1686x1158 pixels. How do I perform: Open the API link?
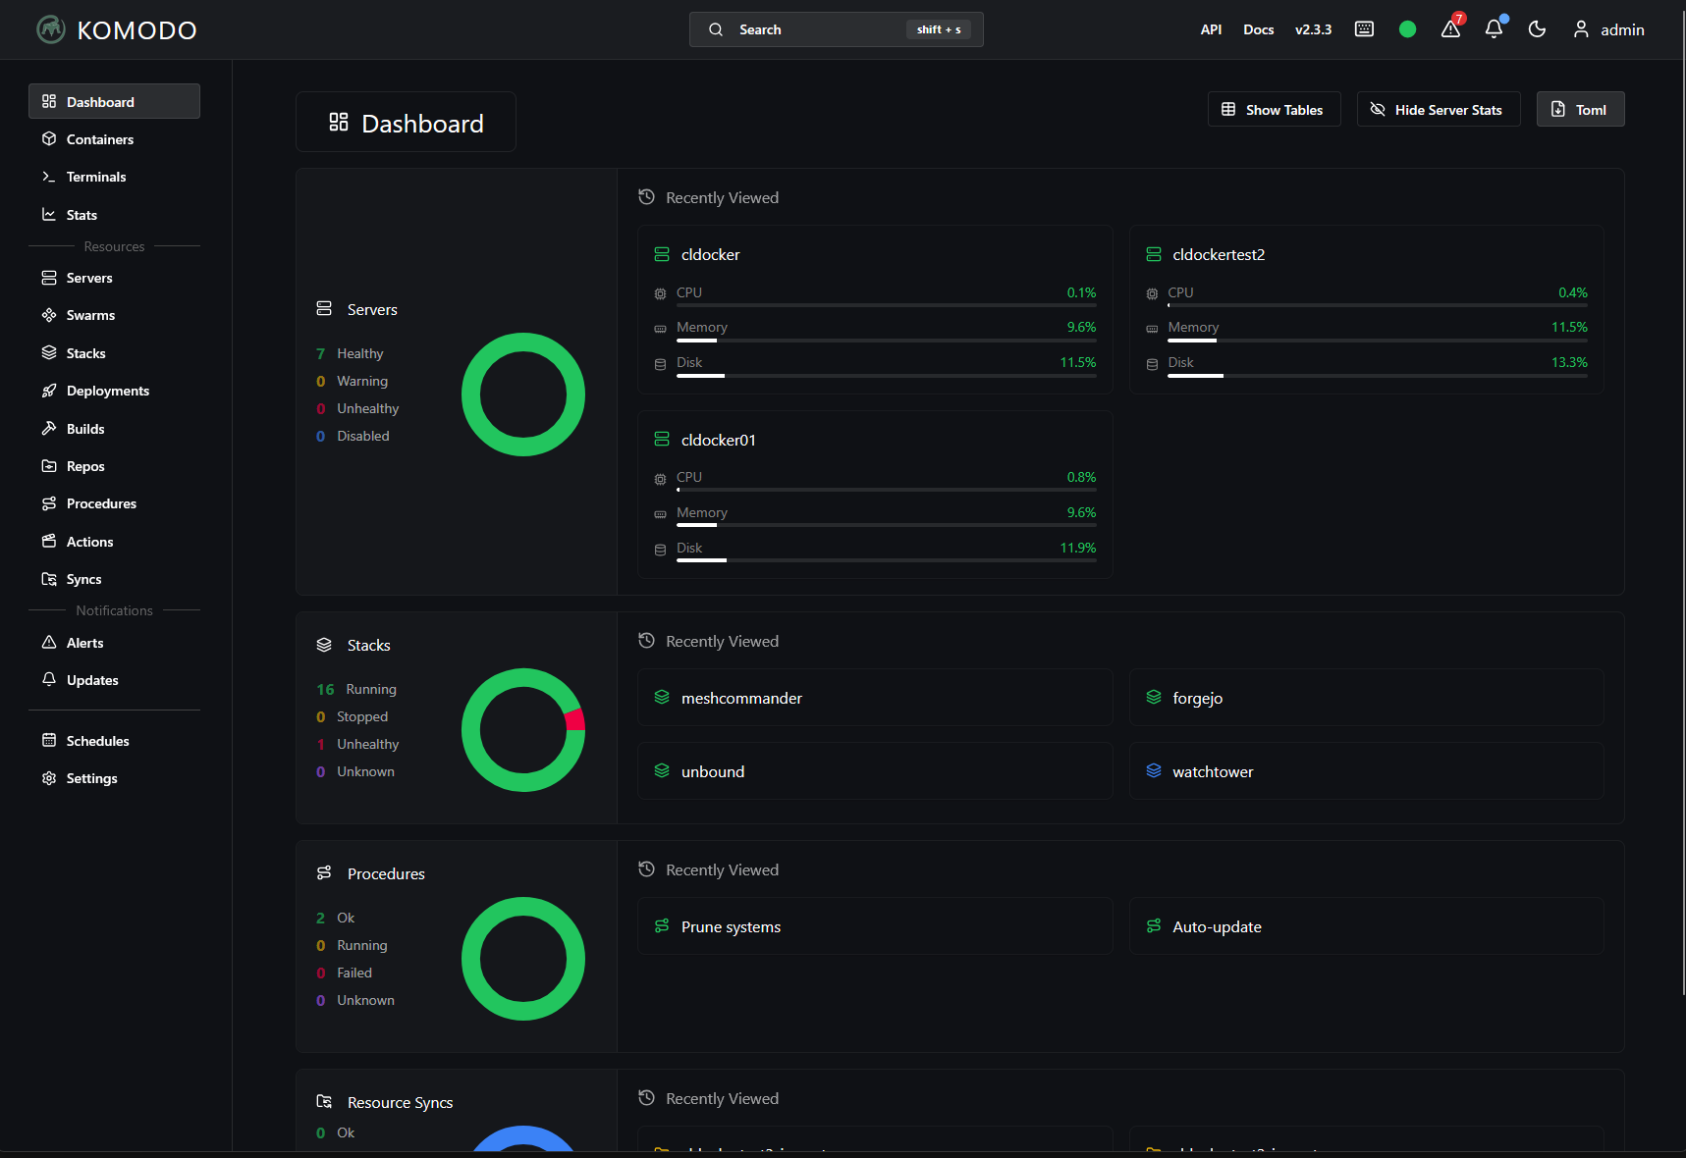[1211, 29]
